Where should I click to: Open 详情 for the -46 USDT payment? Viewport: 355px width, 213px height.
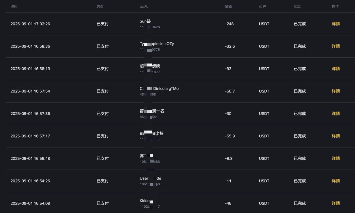tap(335, 203)
